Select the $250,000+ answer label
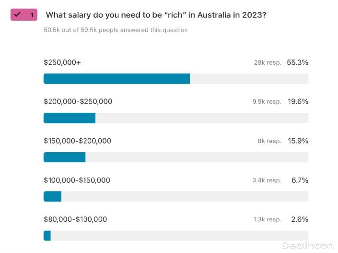Image resolution: width=338 pixels, height=253 pixels. click(62, 62)
